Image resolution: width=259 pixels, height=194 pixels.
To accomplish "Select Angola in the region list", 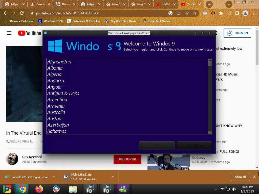I will point(127,87).
